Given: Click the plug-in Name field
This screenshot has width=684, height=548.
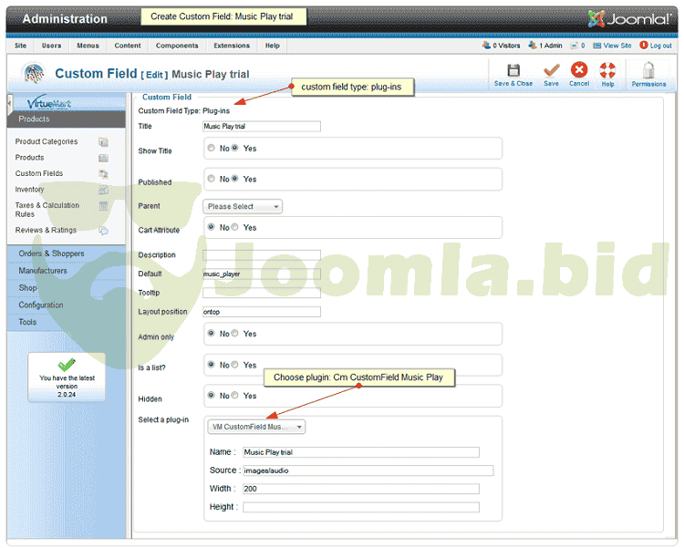Looking at the screenshot, I should (x=361, y=452).
